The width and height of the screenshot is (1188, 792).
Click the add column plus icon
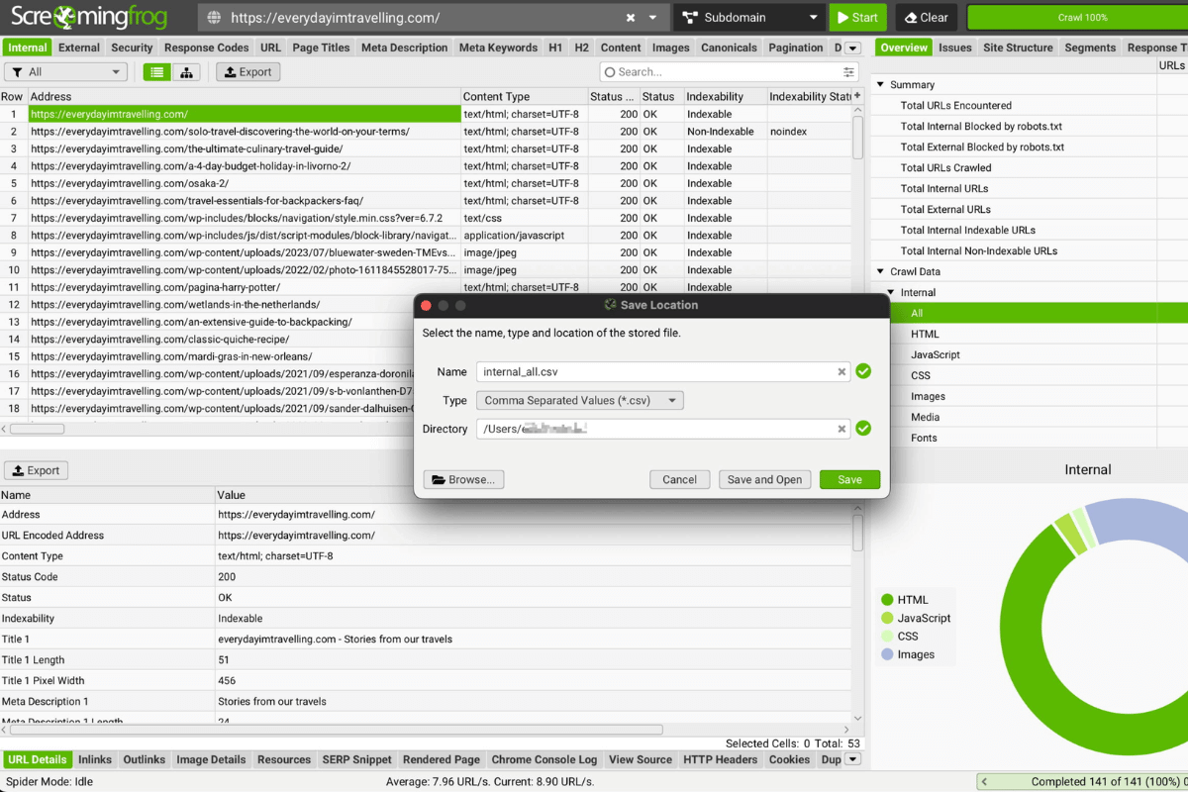(857, 96)
